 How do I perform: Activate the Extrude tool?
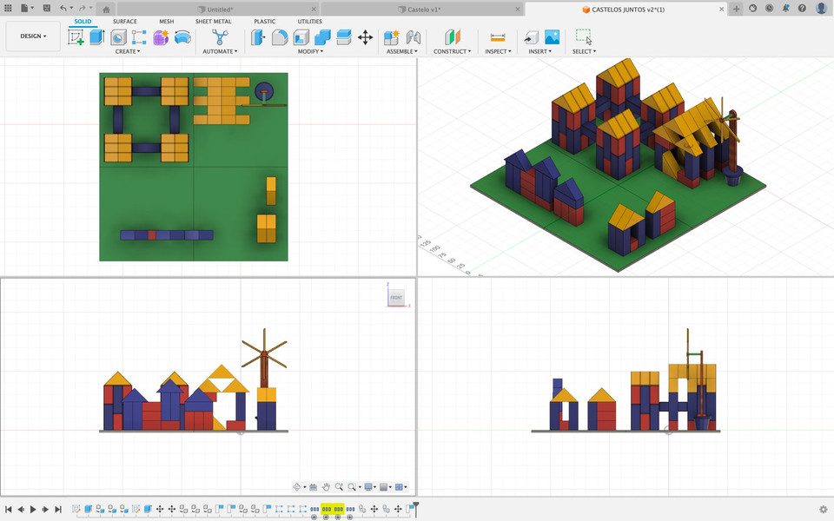point(96,37)
